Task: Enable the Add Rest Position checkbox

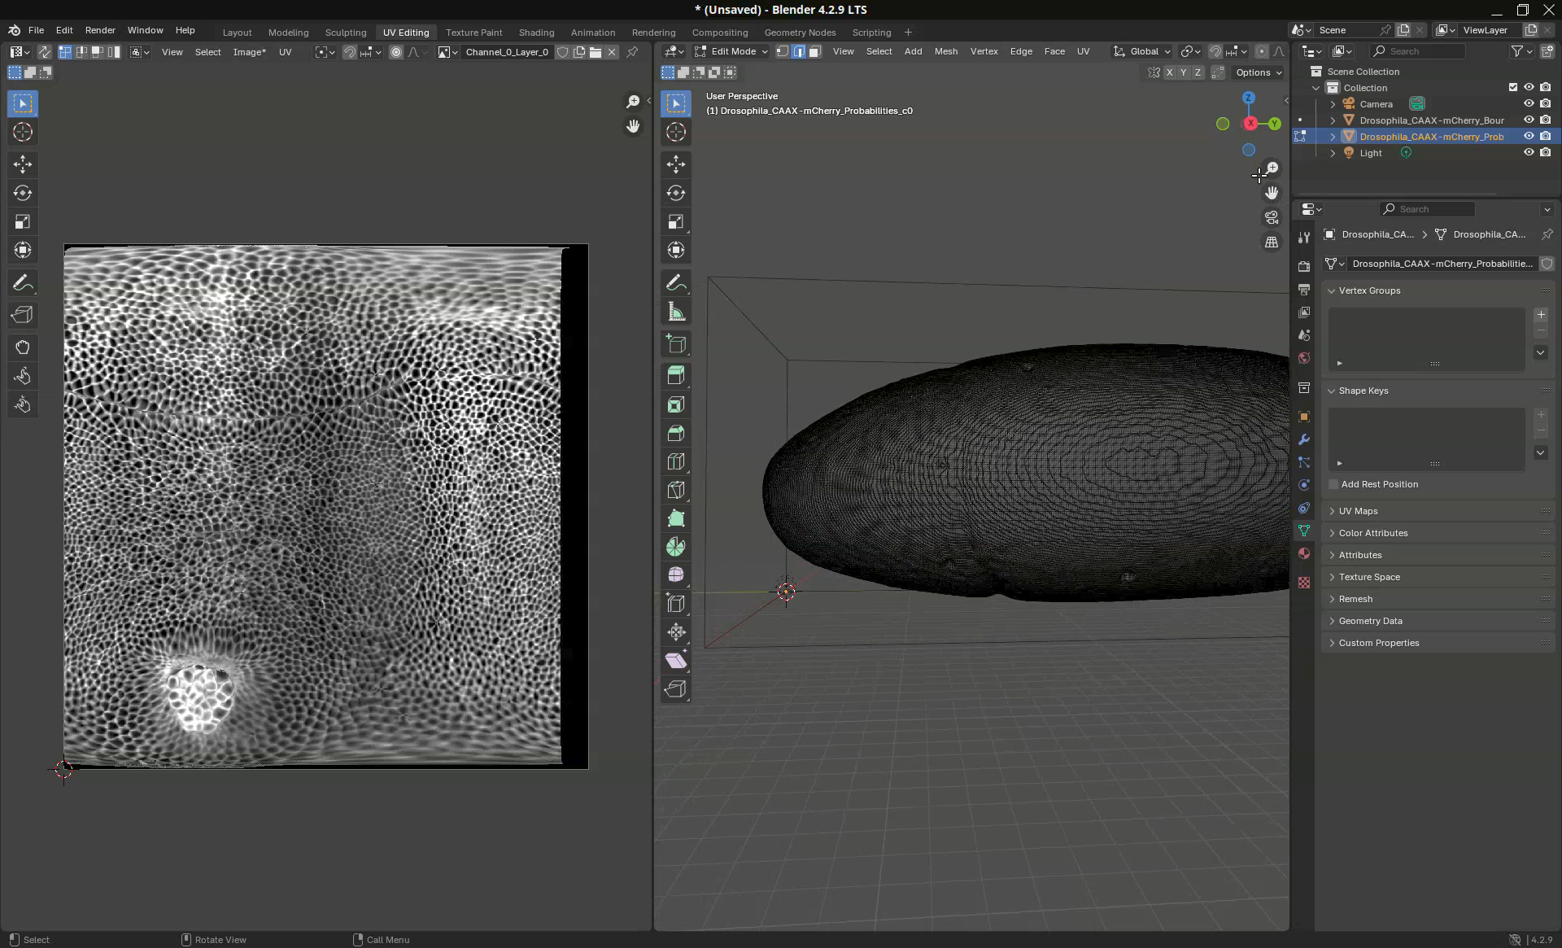Action: [1333, 484]
